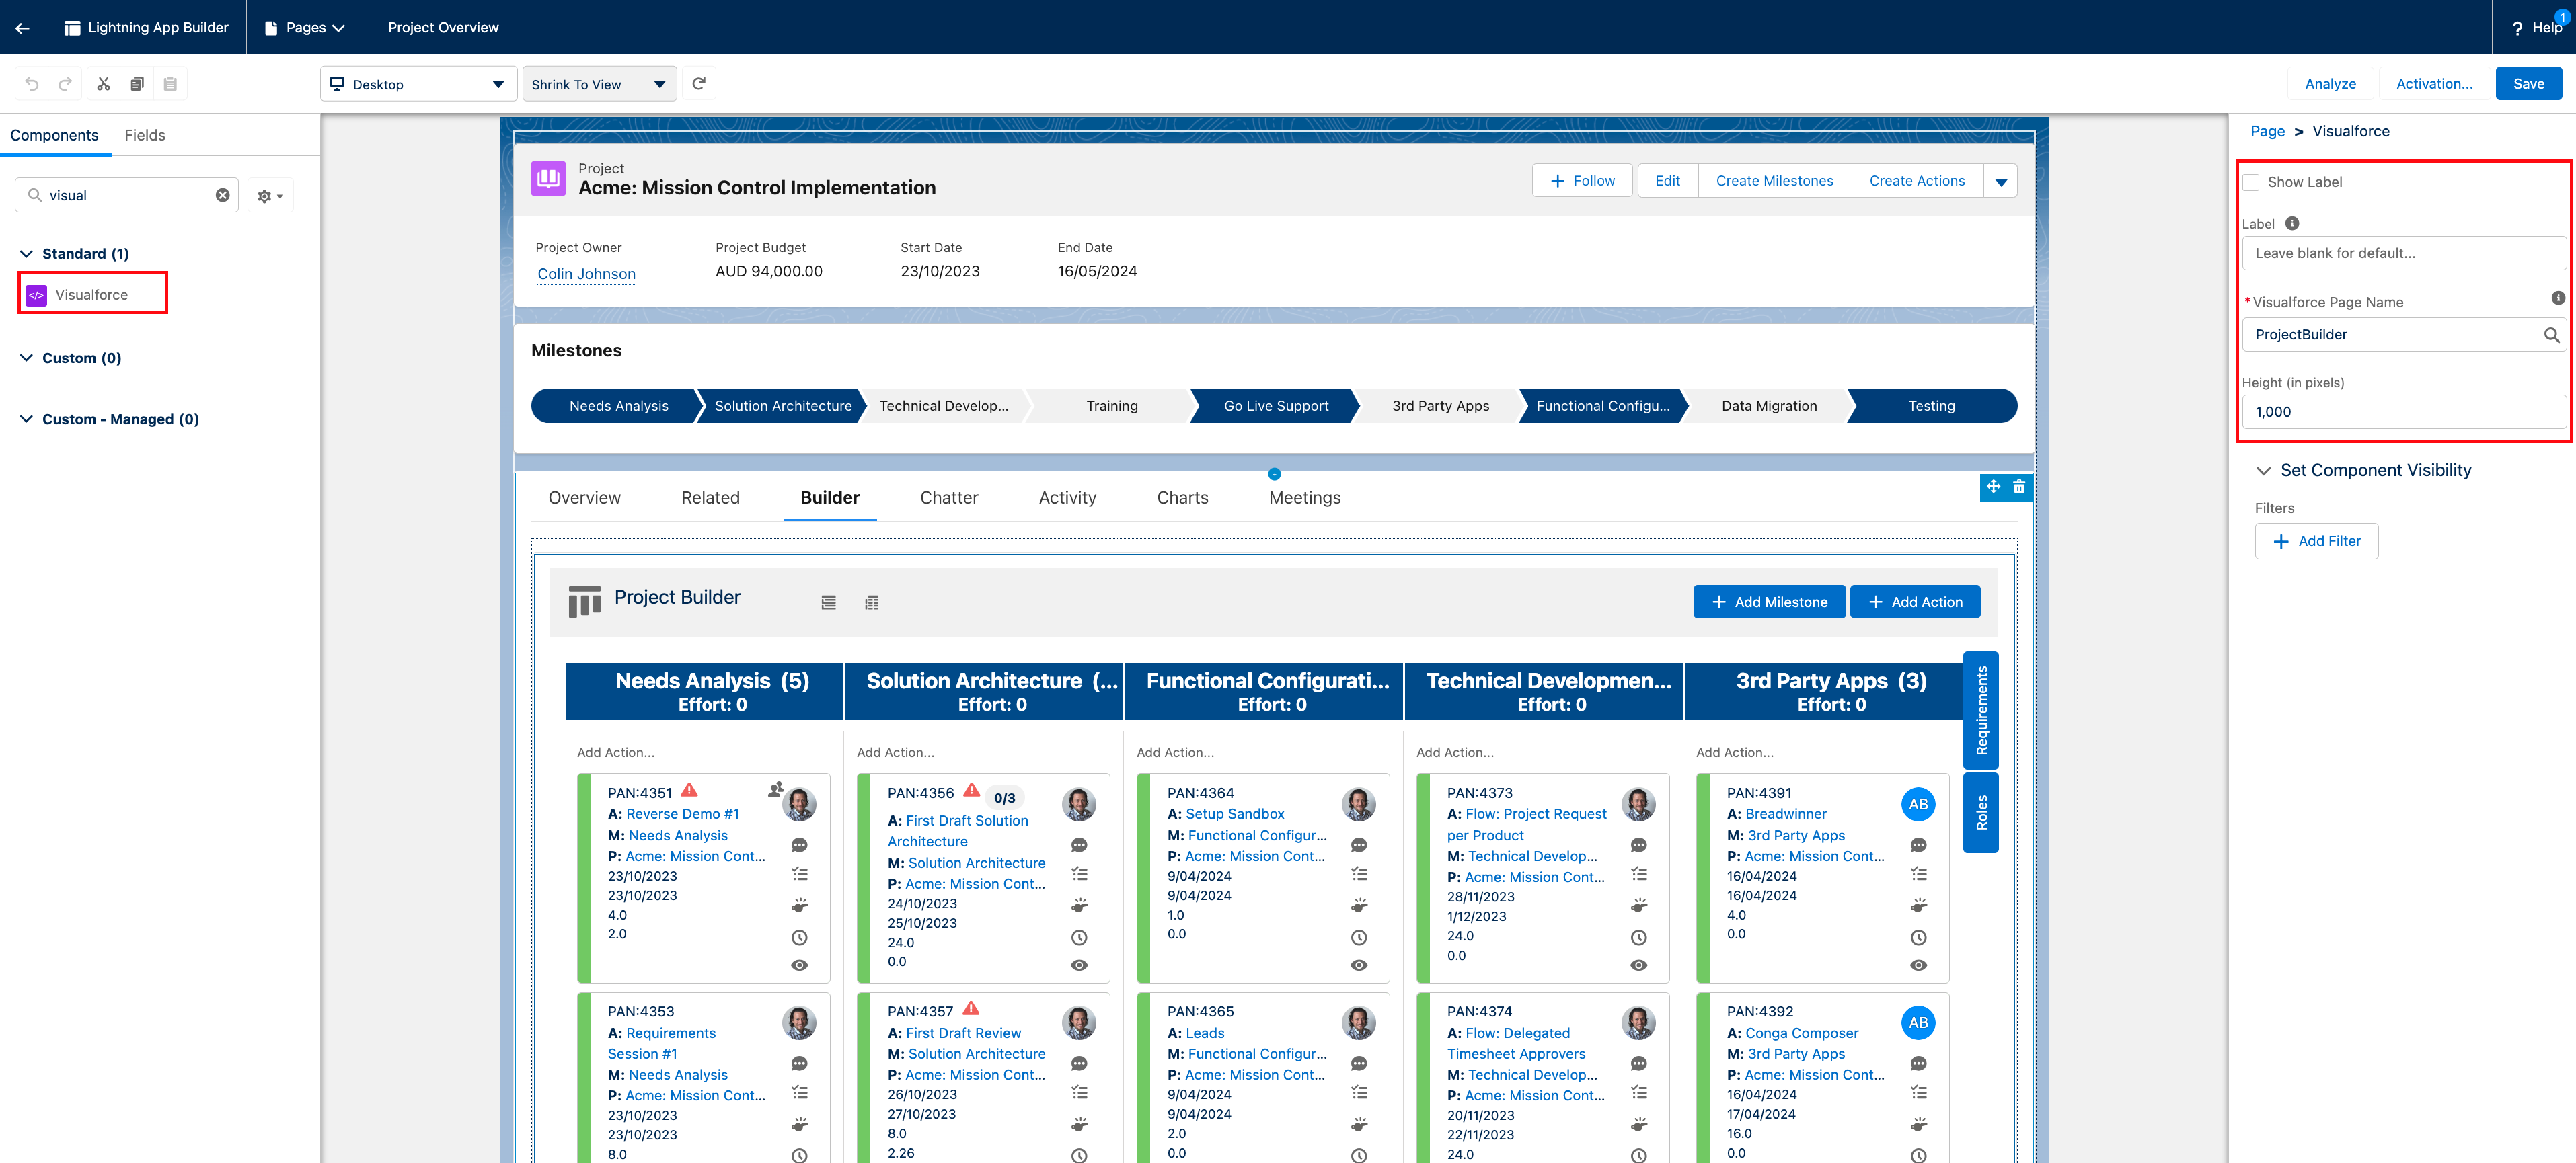Toggle the Show Label checkbox
This screenshot has height=1163, width=2576.
[2251, 182]
